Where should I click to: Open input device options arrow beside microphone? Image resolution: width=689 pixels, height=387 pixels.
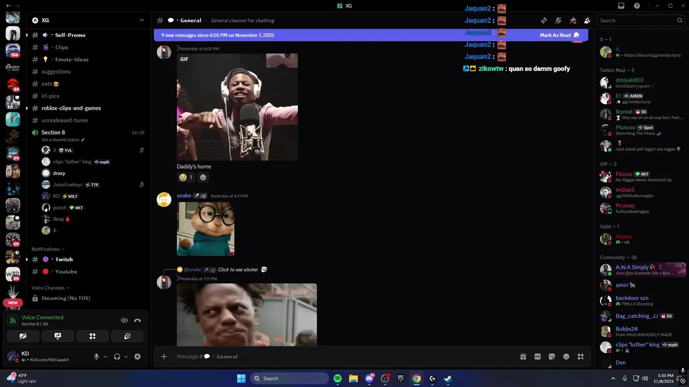coord(106,356)
